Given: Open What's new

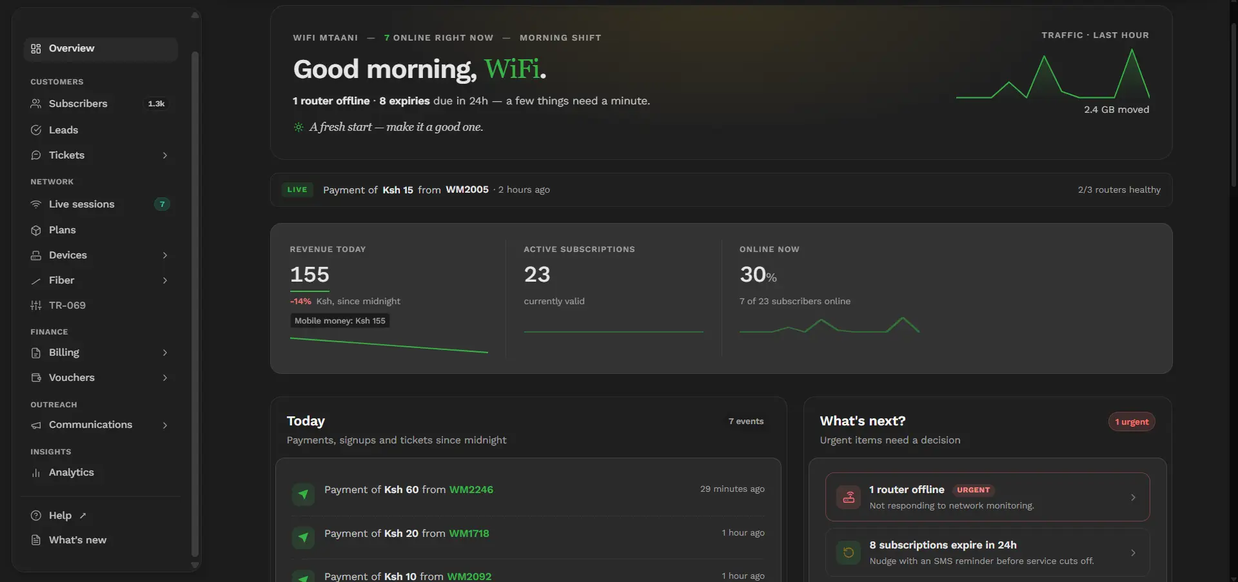Looking at the screenshot, I should [101, 540].
